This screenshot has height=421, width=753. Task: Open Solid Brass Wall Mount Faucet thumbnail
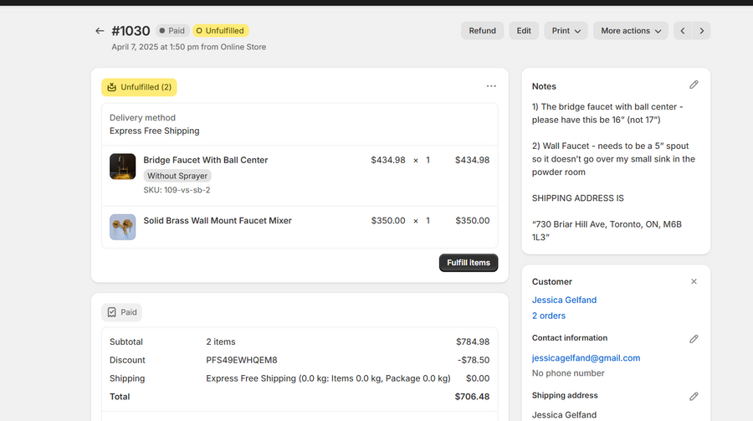point(122,227)
